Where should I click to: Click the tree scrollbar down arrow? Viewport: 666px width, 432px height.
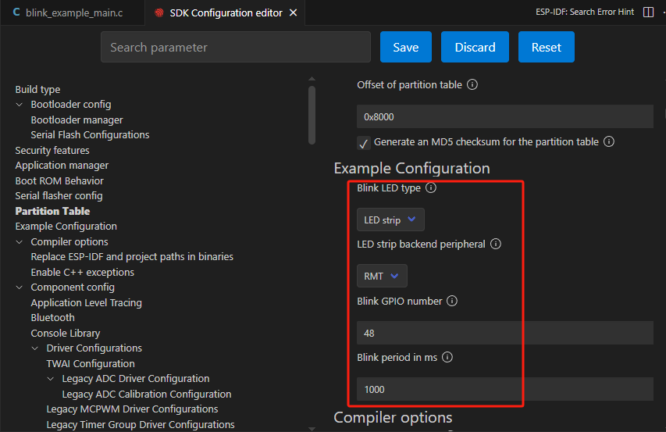tap(312, 429)
